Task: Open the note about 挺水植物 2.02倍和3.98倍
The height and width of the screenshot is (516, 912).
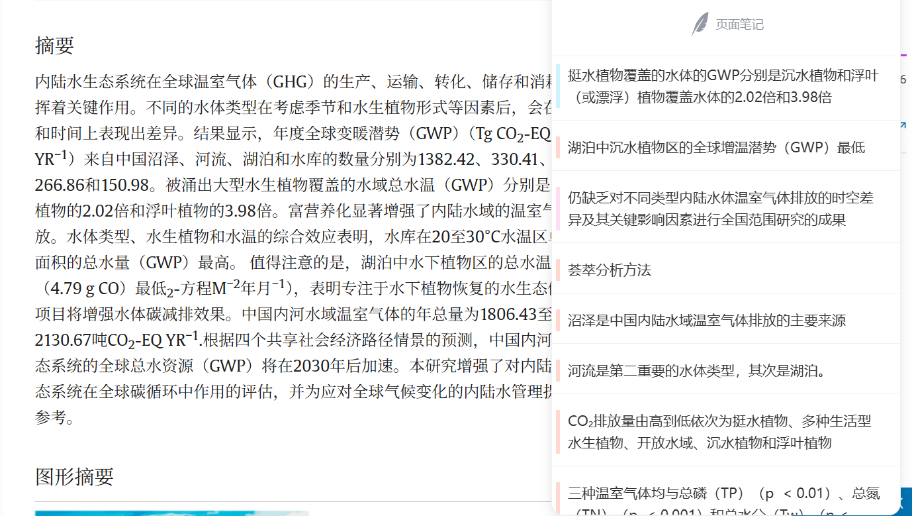Action: tap(723, 86)
